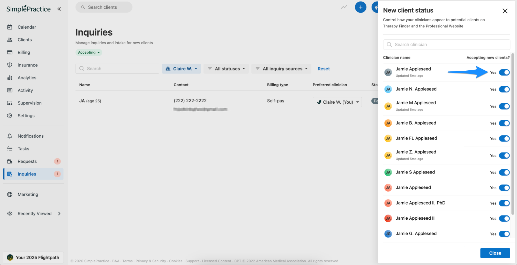Viewport: 517px width, 265px height.
Task: Click the Settings gear icon
Action: (x=10, y=115)
